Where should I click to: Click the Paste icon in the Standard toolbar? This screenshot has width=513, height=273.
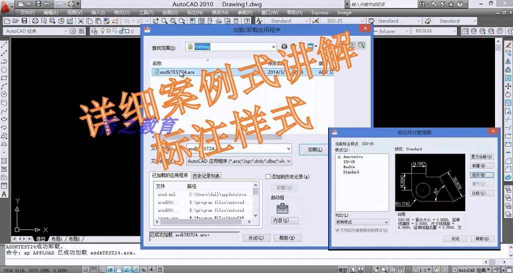pyautogui.click(x=98, y=21)
